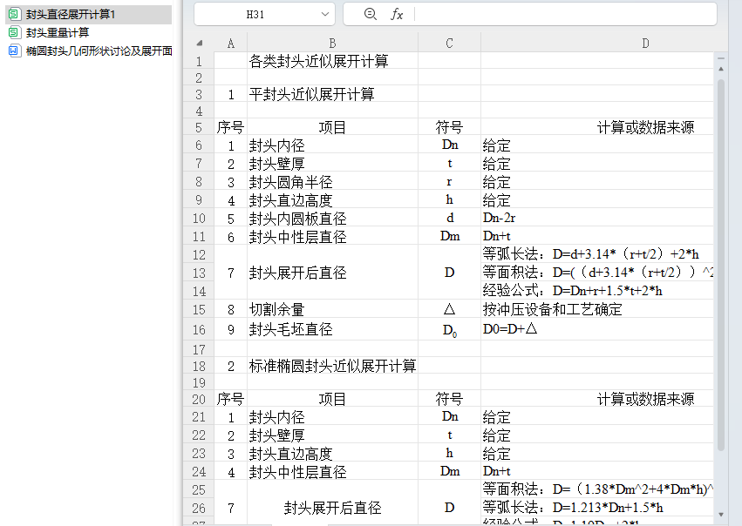
Task: Click cell 等弧长法：D=d+3.14*(r+t/2)+2*h
Action: coord(597,254)
